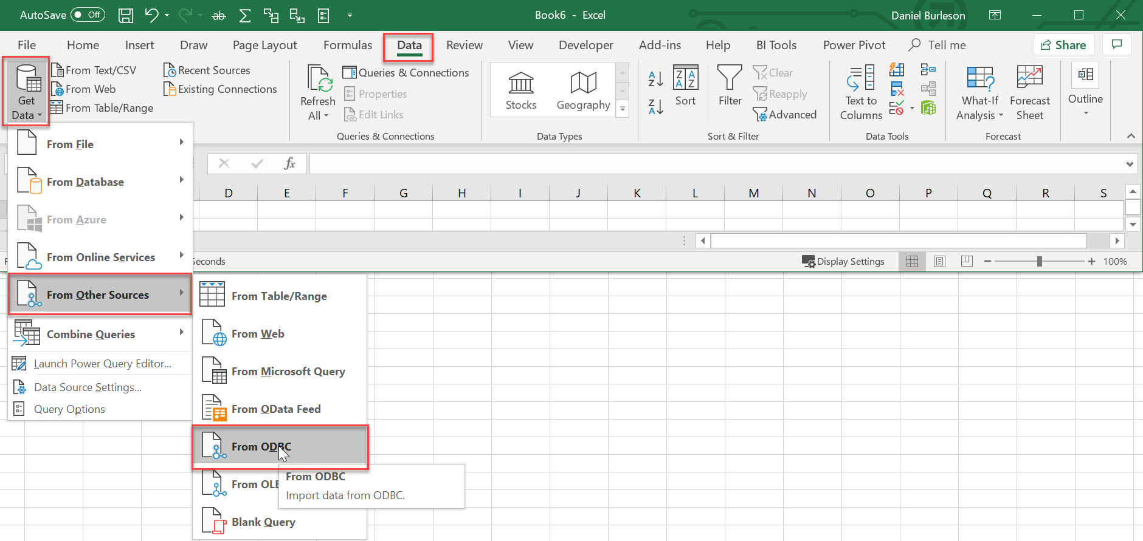The image size is (1143, 541).
Task: Expand the Data Types gallery
Action: point(623,109)
